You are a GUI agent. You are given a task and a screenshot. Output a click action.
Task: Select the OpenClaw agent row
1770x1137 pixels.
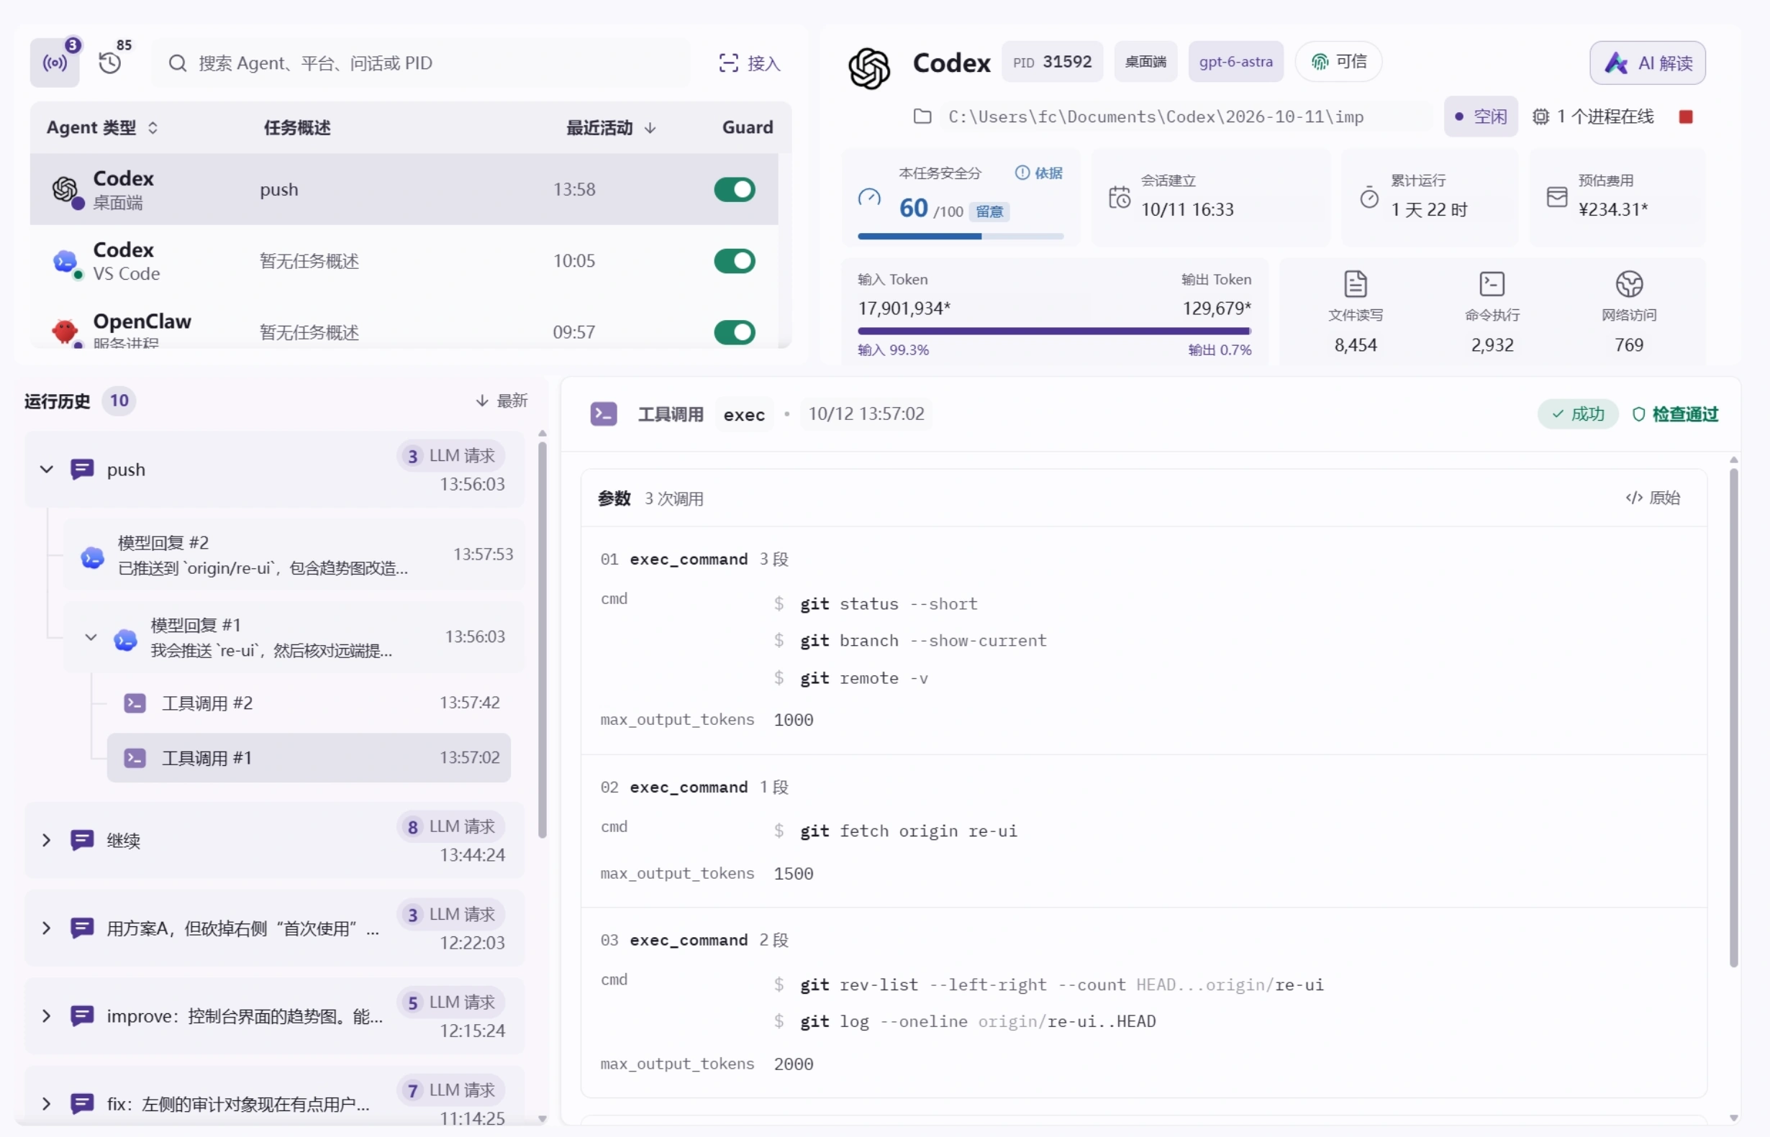404,324
